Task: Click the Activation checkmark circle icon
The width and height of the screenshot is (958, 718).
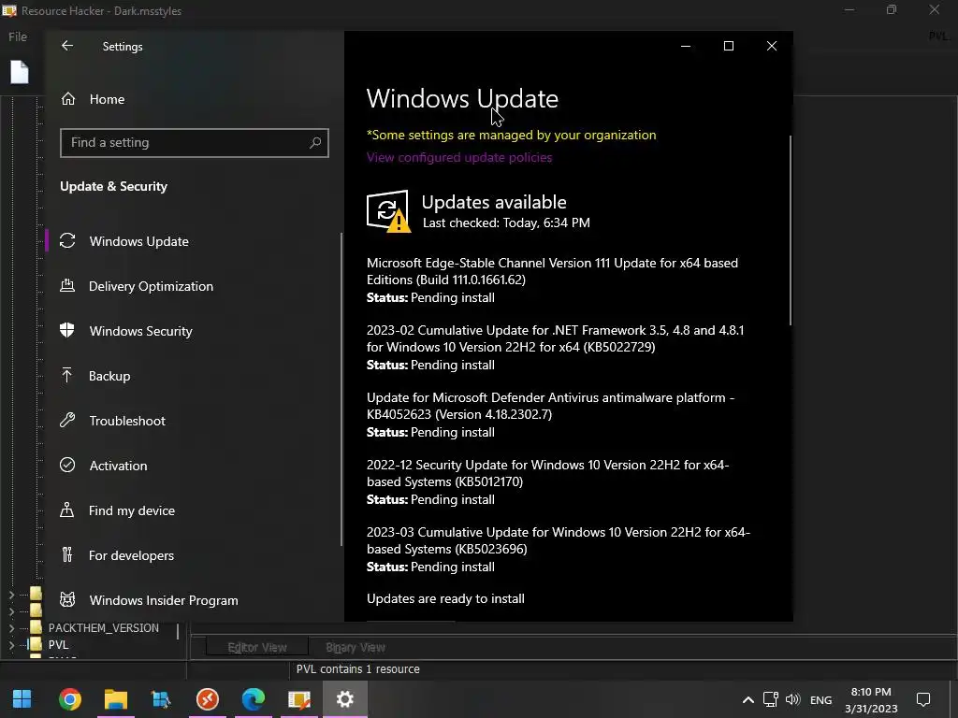Action: pos(67,465)
